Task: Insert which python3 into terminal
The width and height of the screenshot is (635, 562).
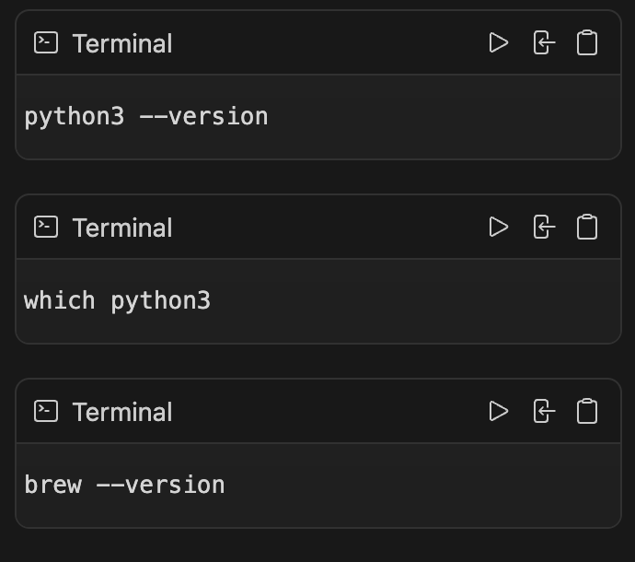Action: (x=544, y=227)
